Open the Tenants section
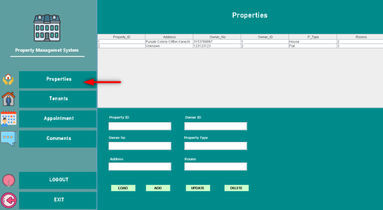 [58, 99]
